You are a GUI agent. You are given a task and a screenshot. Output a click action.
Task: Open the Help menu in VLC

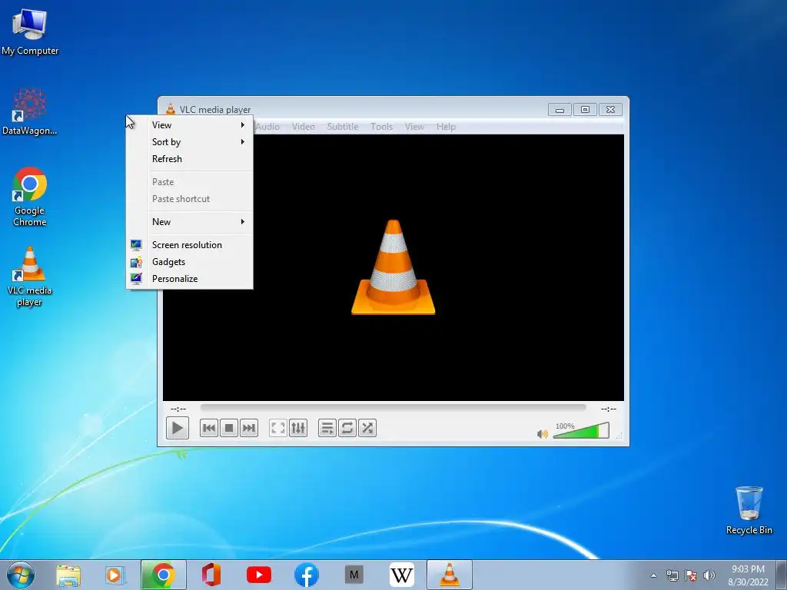pos(446,127)
